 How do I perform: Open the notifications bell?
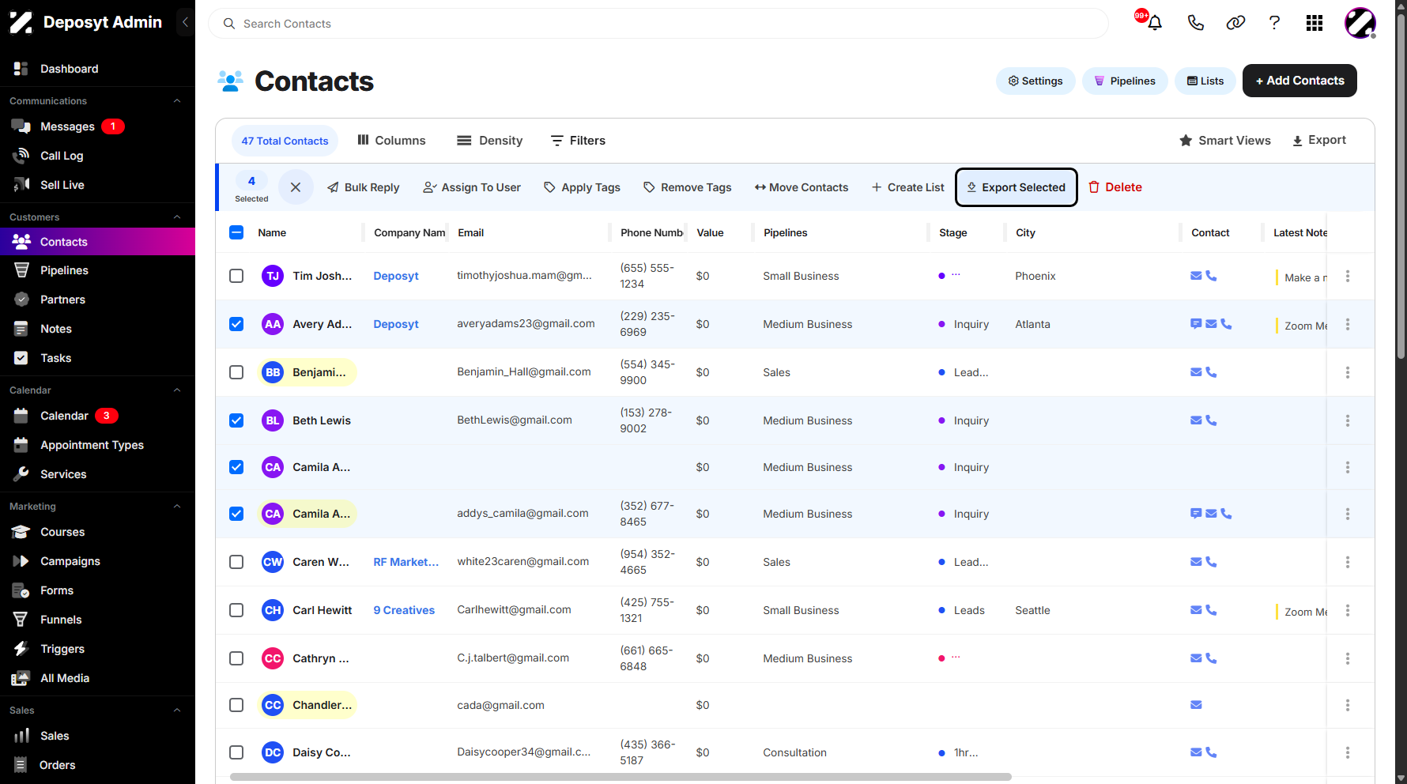1155,23
